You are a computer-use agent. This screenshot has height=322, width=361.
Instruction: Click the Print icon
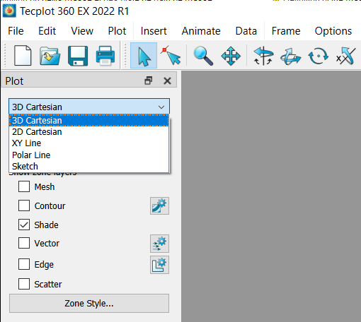coord(105,56)
